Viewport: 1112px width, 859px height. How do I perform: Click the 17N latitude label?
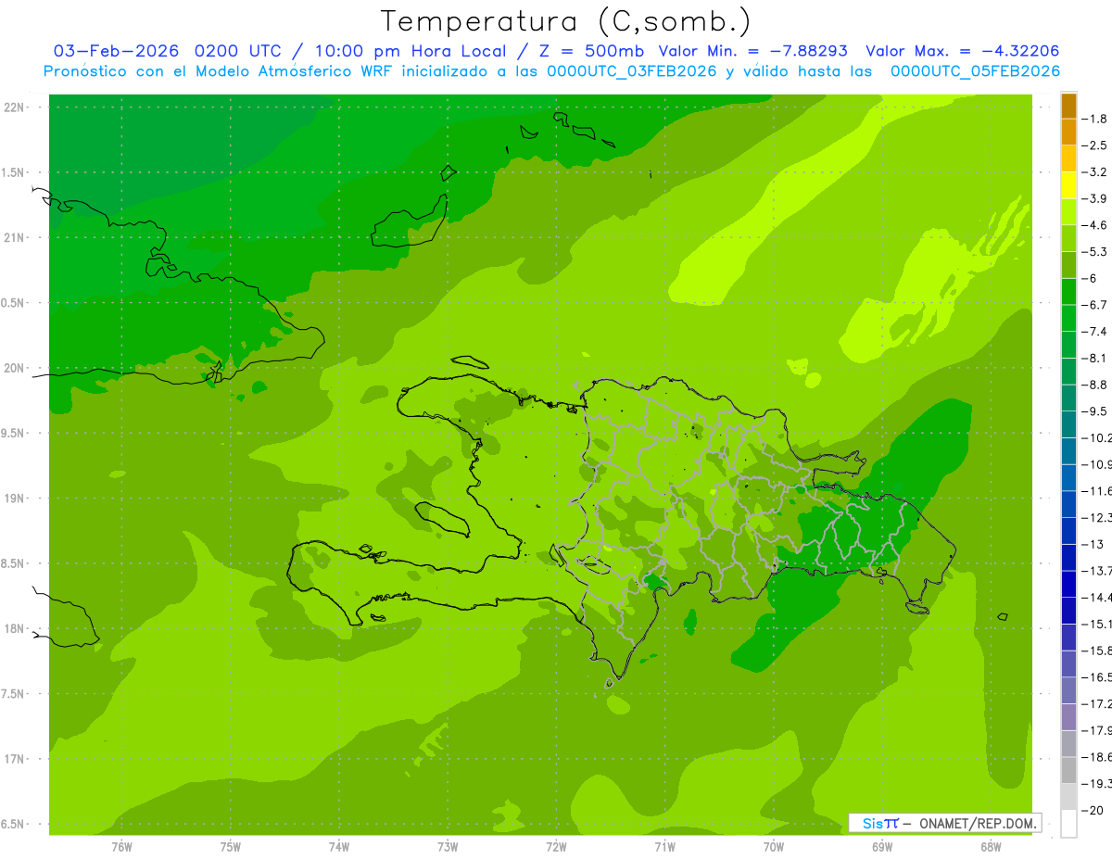(x=16, y=759)
